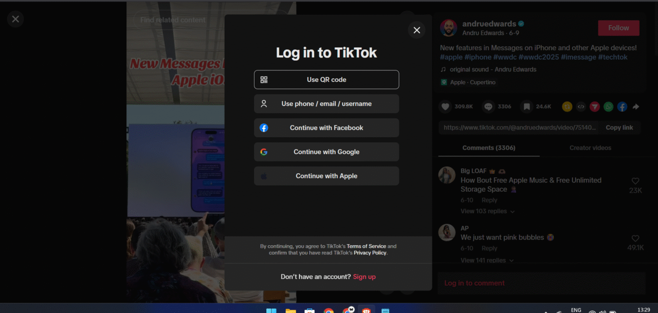Click the yellow repost icon
This screenshot has height=313, width=658.
click(567, 107)
